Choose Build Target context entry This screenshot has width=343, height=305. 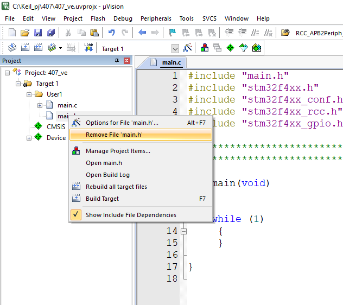click(141, 199)
